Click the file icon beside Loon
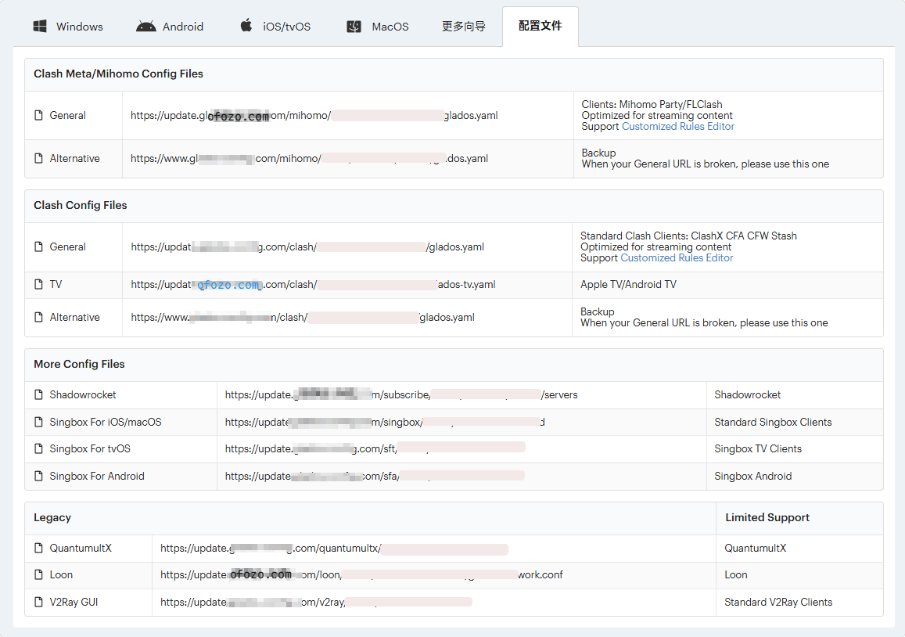905x637 pixels. coord(39,575)
